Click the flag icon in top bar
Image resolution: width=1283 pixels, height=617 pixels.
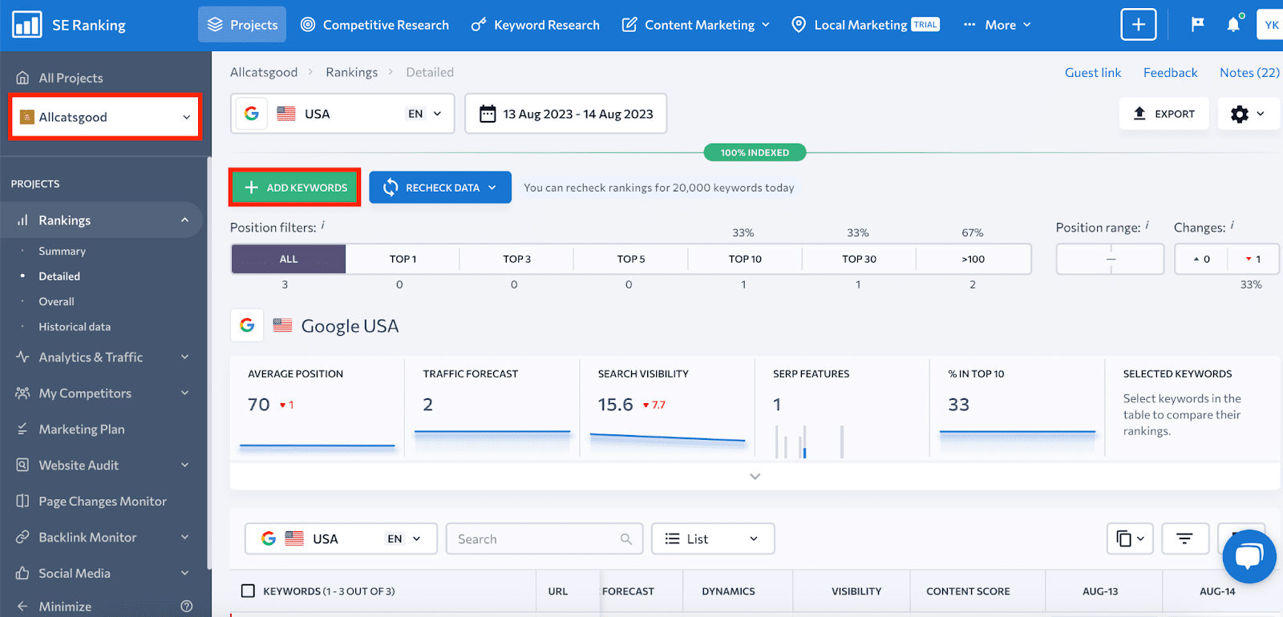point(1198,25)
